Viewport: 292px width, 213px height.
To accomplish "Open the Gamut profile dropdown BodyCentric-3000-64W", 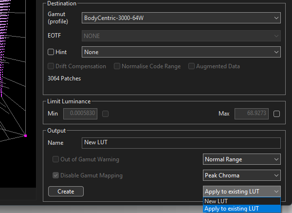I will click(181, 18).
